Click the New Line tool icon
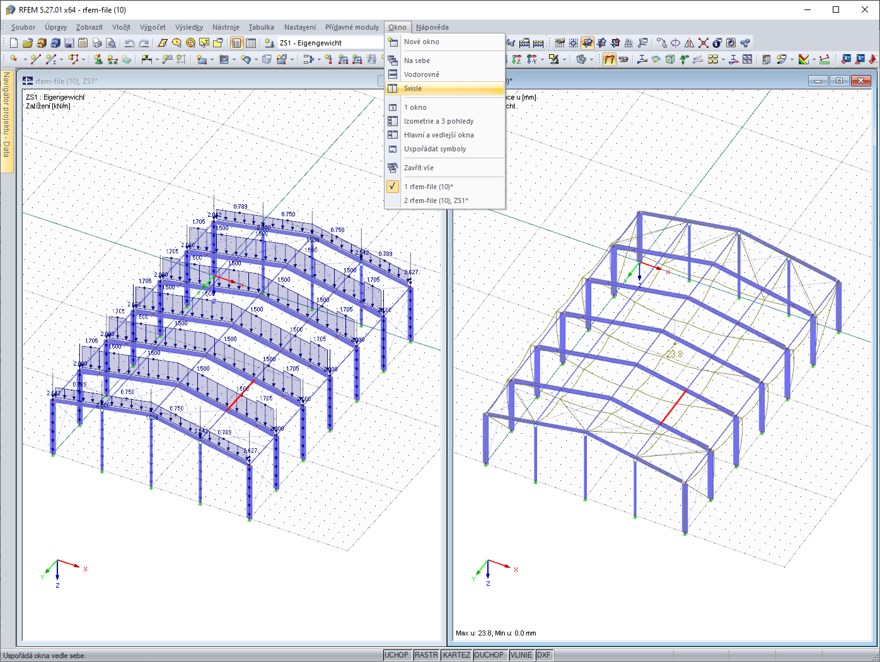Screen dimensions: 880x662 coord(35,59)
